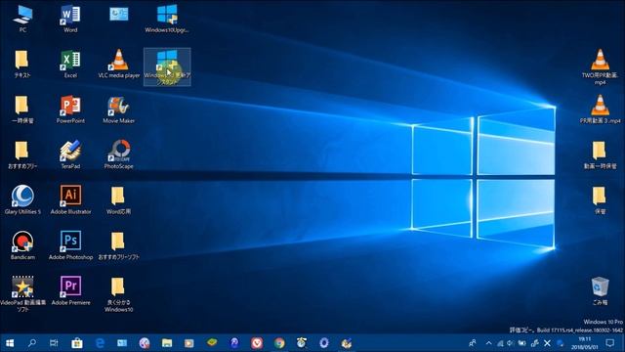Open the テキスト folder
The width and height of the screenshot is (625, 352).
click(x=22, y=64)
